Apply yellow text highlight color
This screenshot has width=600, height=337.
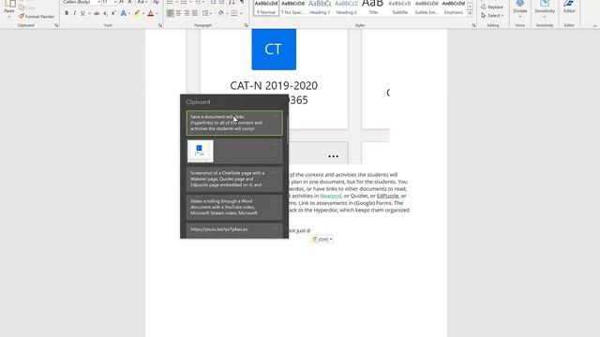(137, 13)
